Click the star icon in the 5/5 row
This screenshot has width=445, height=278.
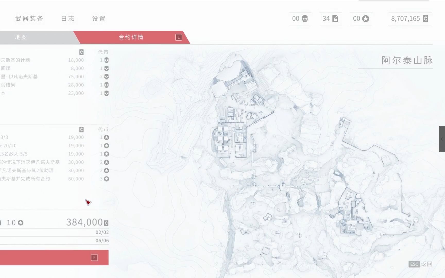coord(106,154)
